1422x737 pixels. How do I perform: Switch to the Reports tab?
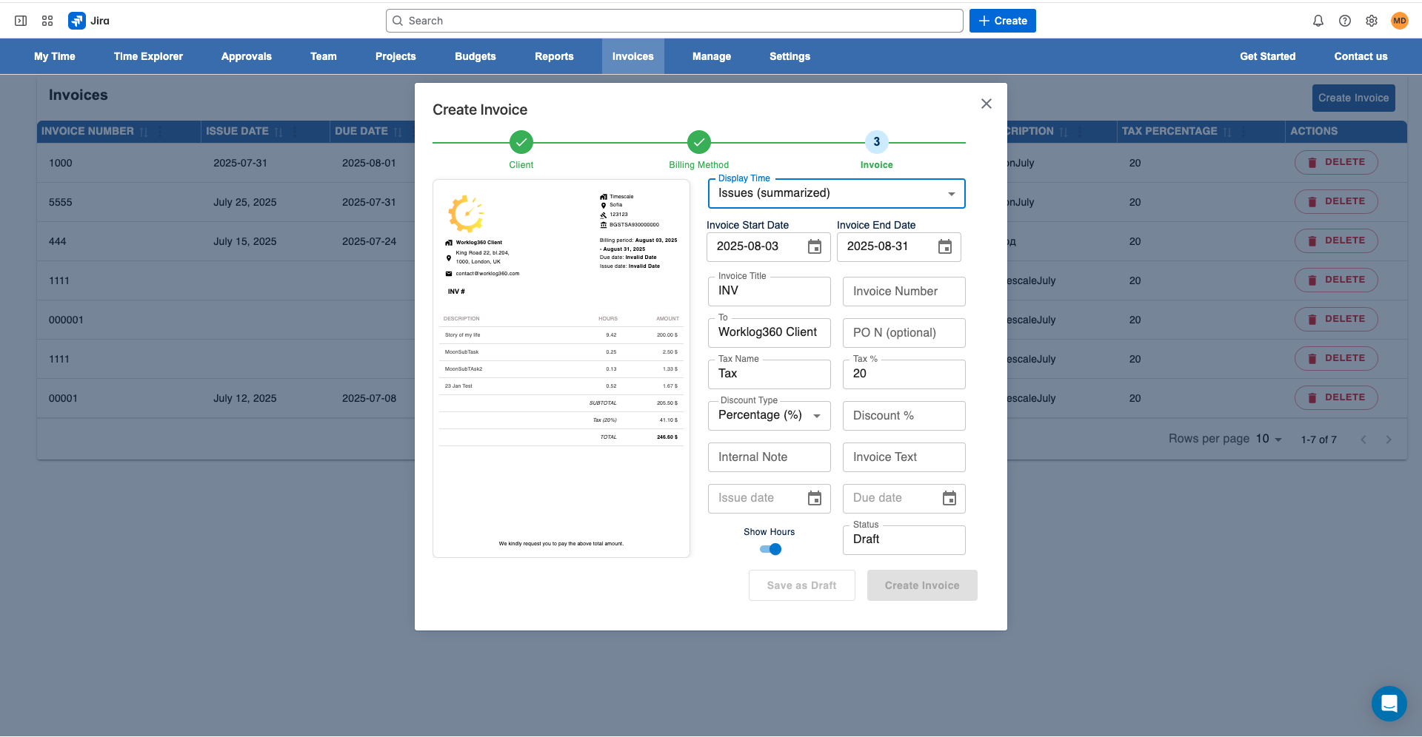[554, 56]
